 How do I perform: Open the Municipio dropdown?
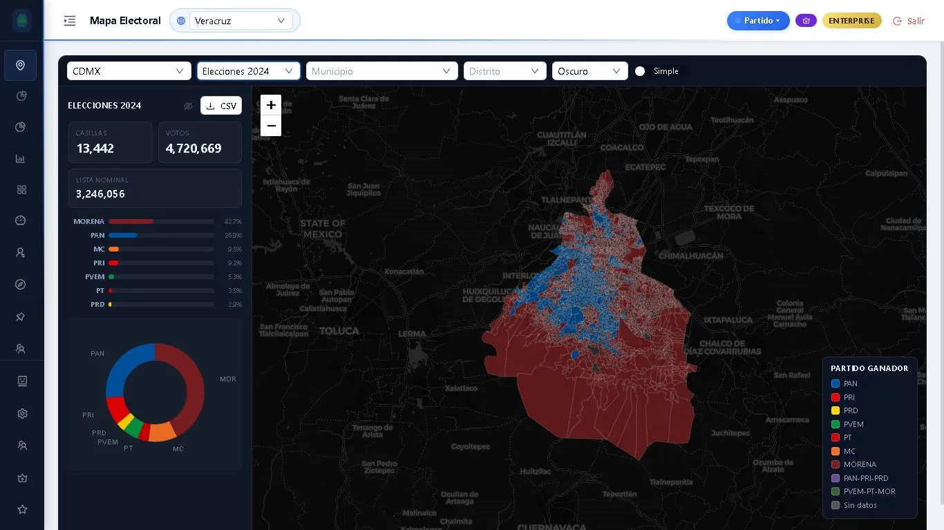click(x=382, y=71)
